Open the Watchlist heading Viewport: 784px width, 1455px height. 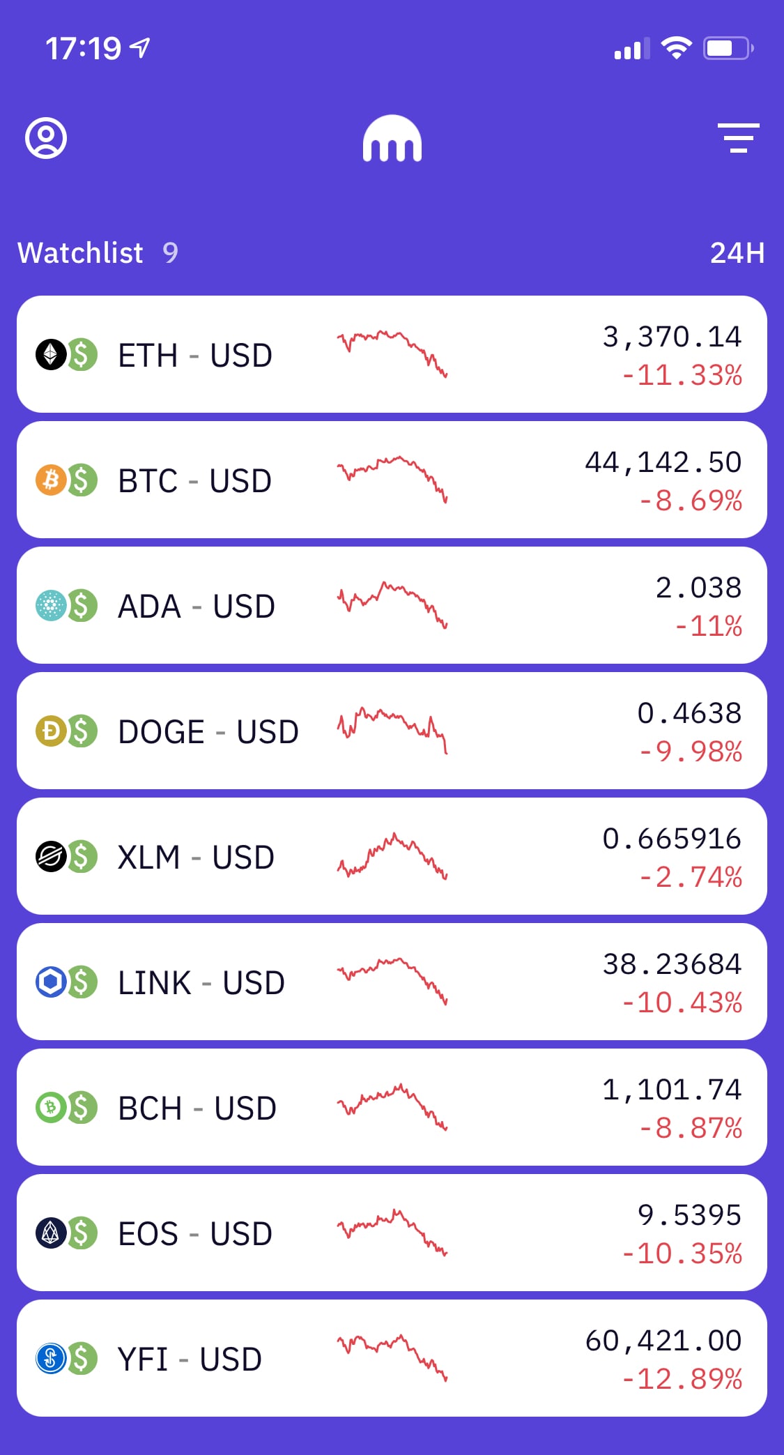[x=81, y=253]
